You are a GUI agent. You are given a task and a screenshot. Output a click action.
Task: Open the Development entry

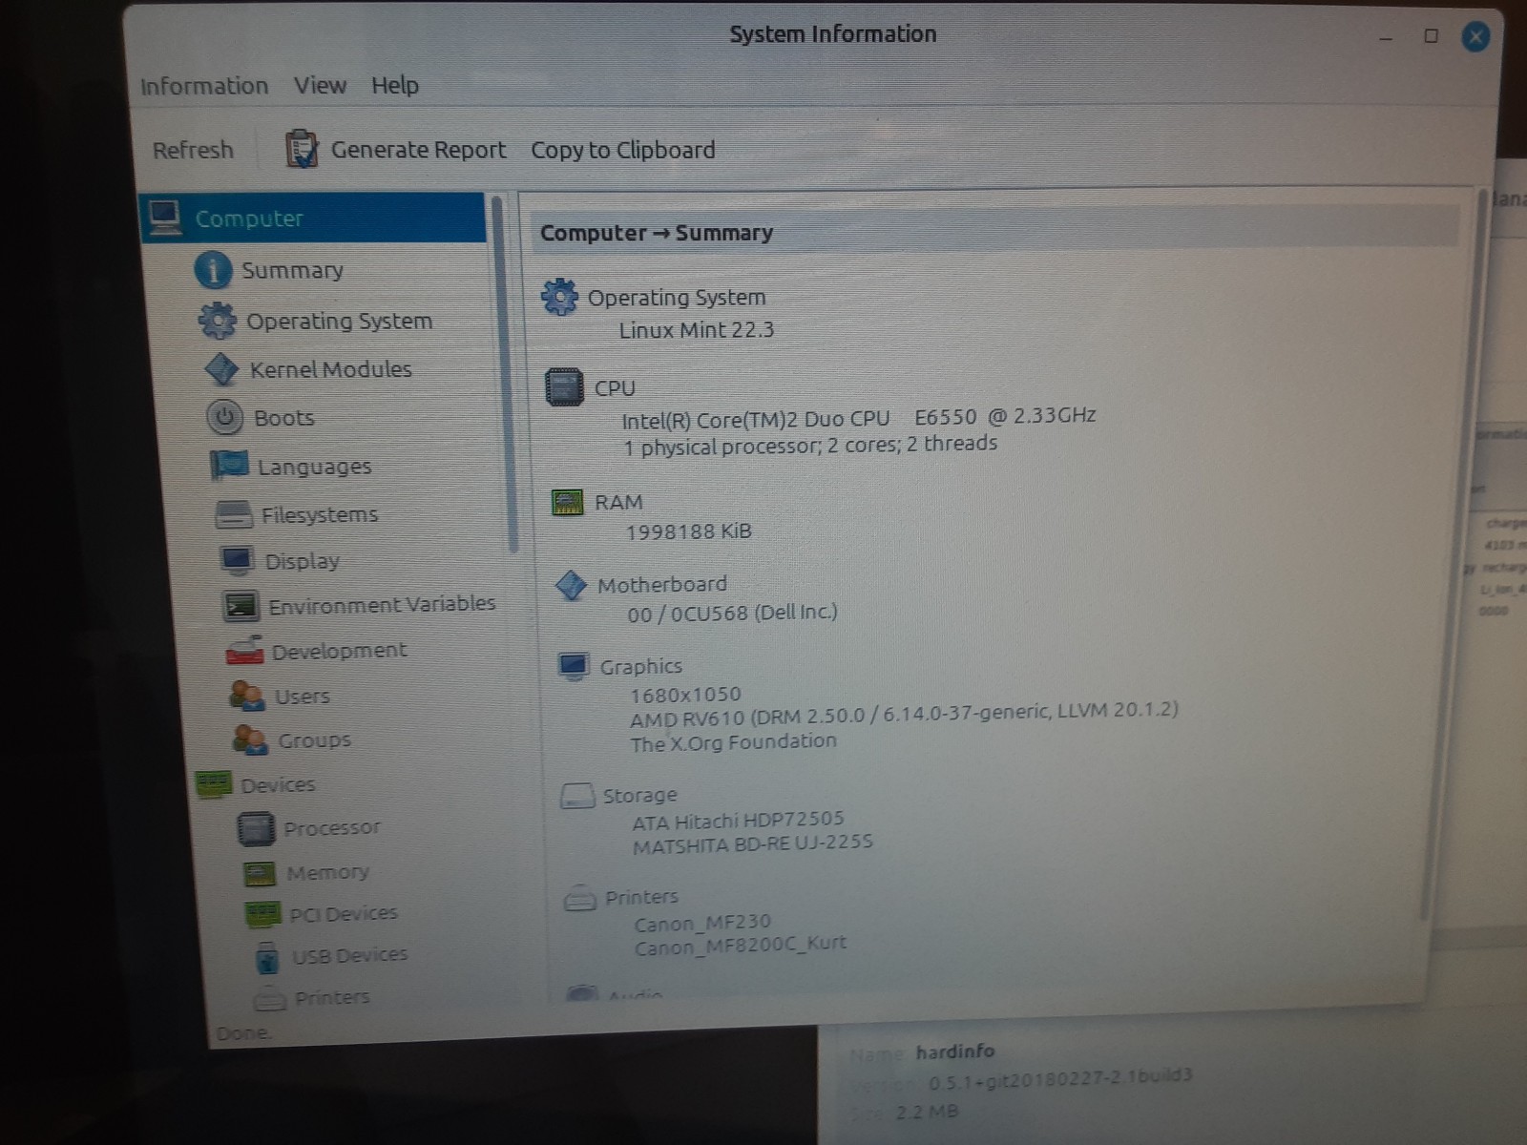click(x=339, y=651)
